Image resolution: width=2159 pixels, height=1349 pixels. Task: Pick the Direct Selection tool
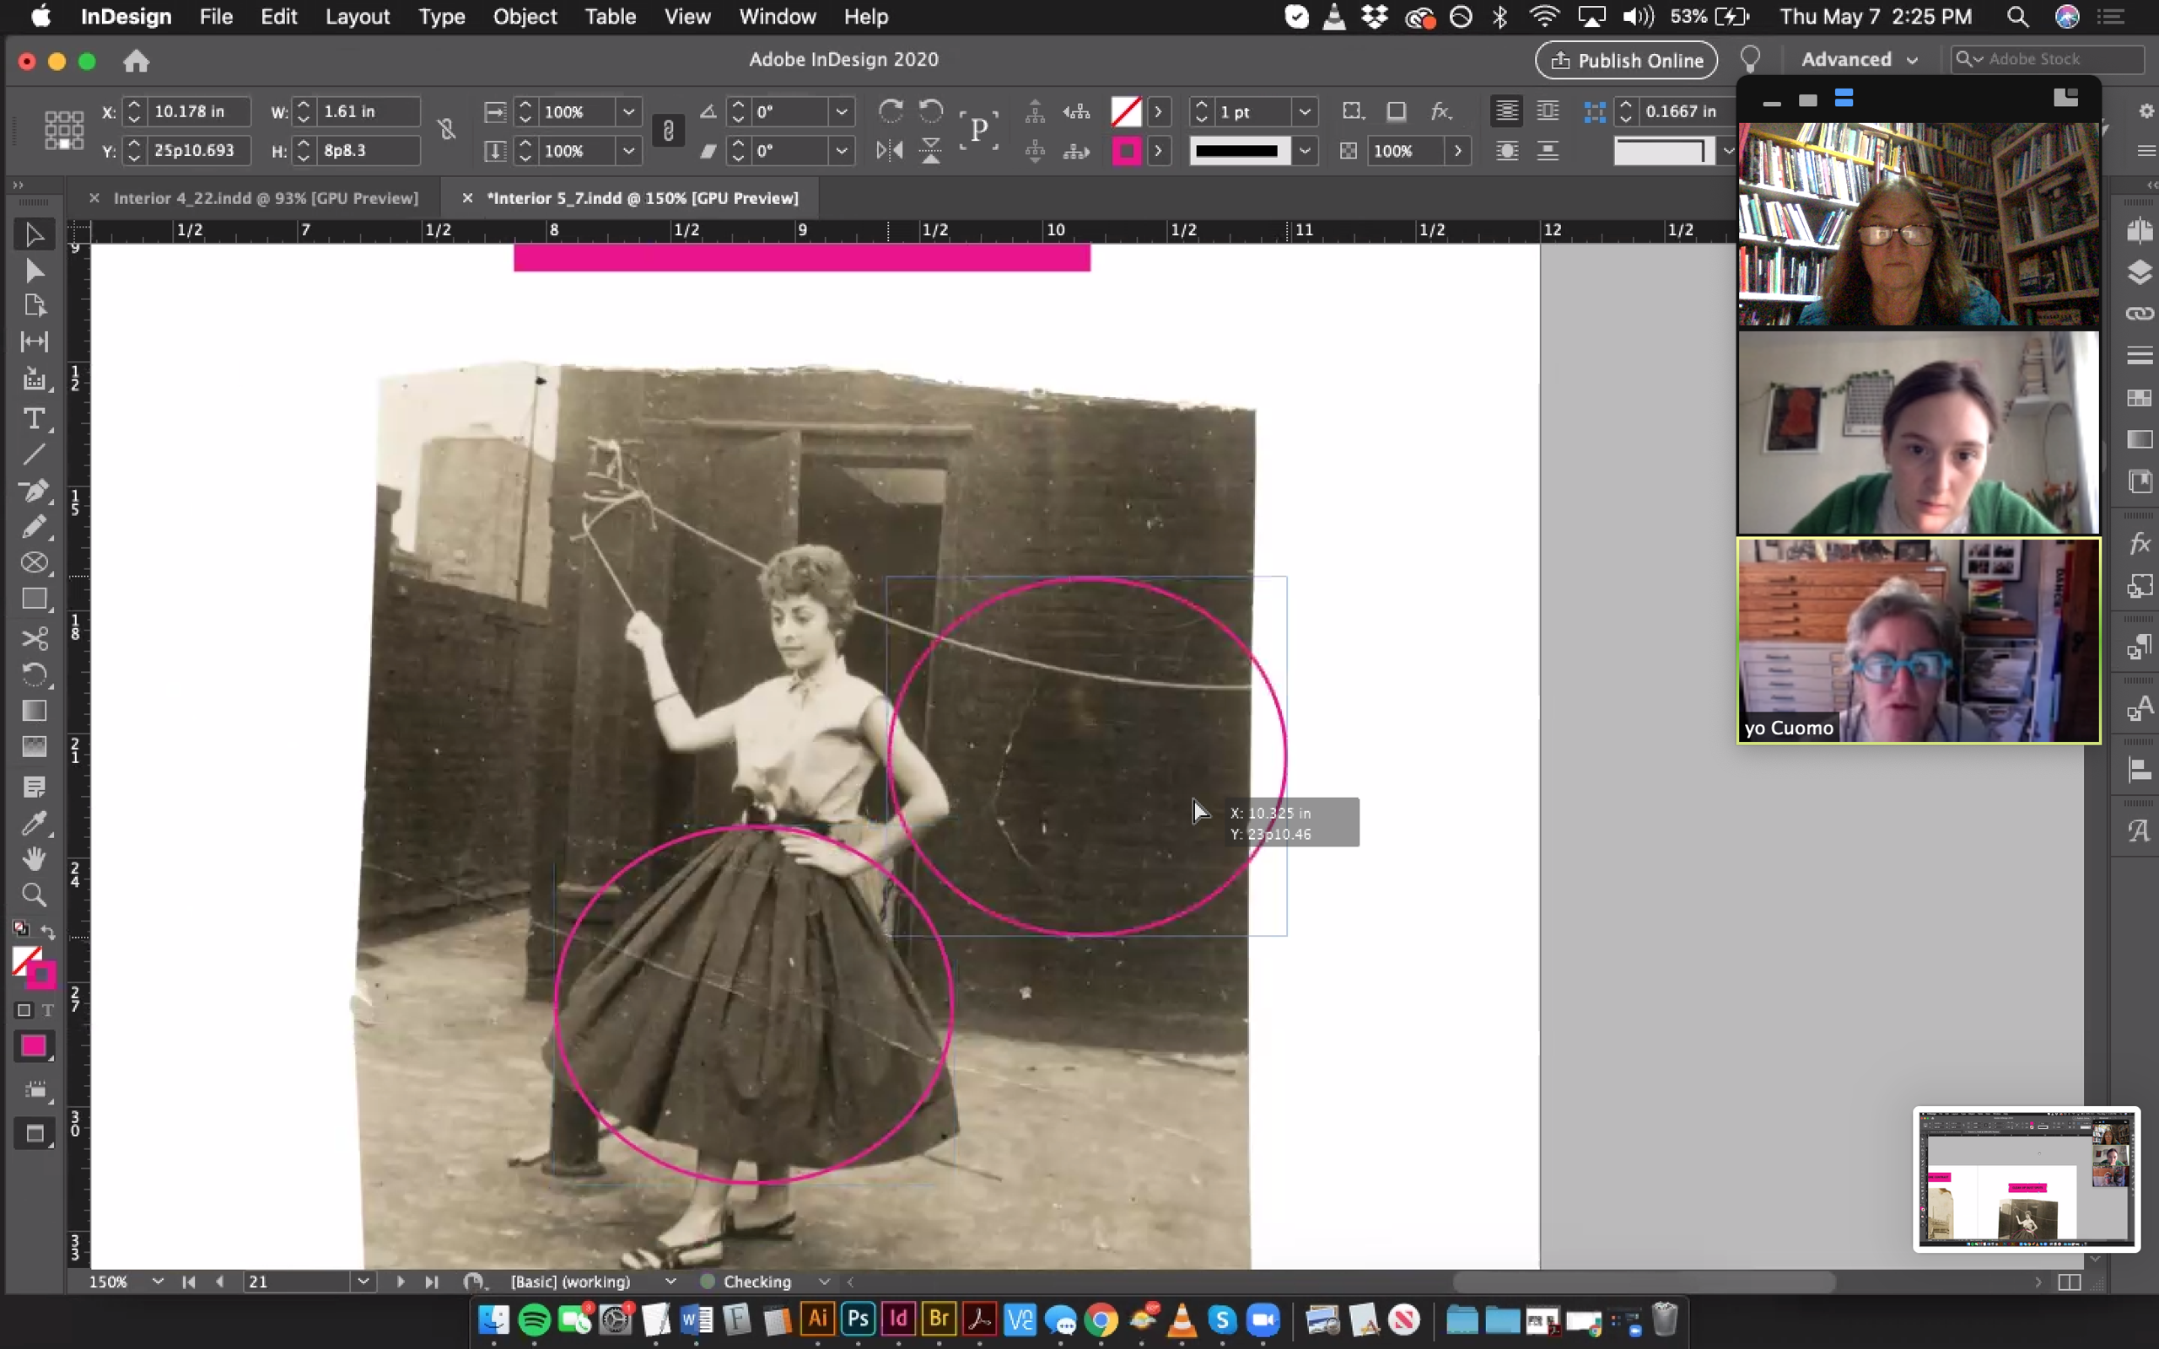pos(34,271)
